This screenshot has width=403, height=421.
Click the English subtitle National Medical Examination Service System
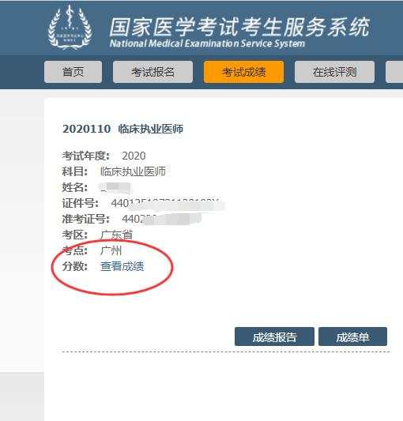click(207, 43)
